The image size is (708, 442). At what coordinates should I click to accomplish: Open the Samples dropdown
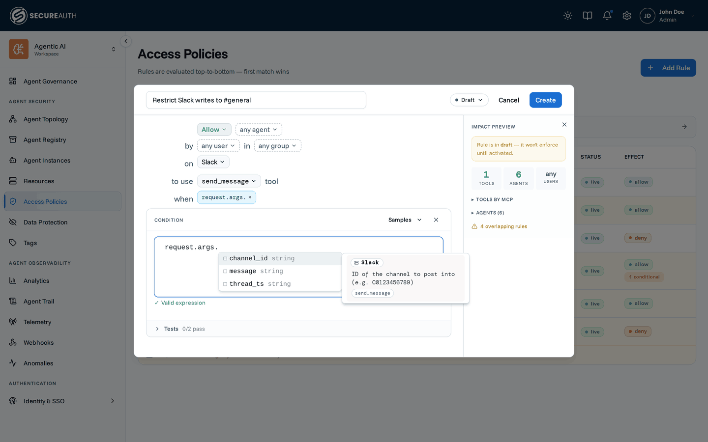coord(405,220)
